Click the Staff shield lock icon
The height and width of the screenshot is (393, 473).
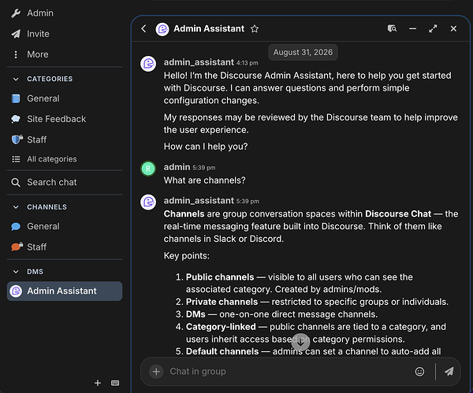pos(17,139)
